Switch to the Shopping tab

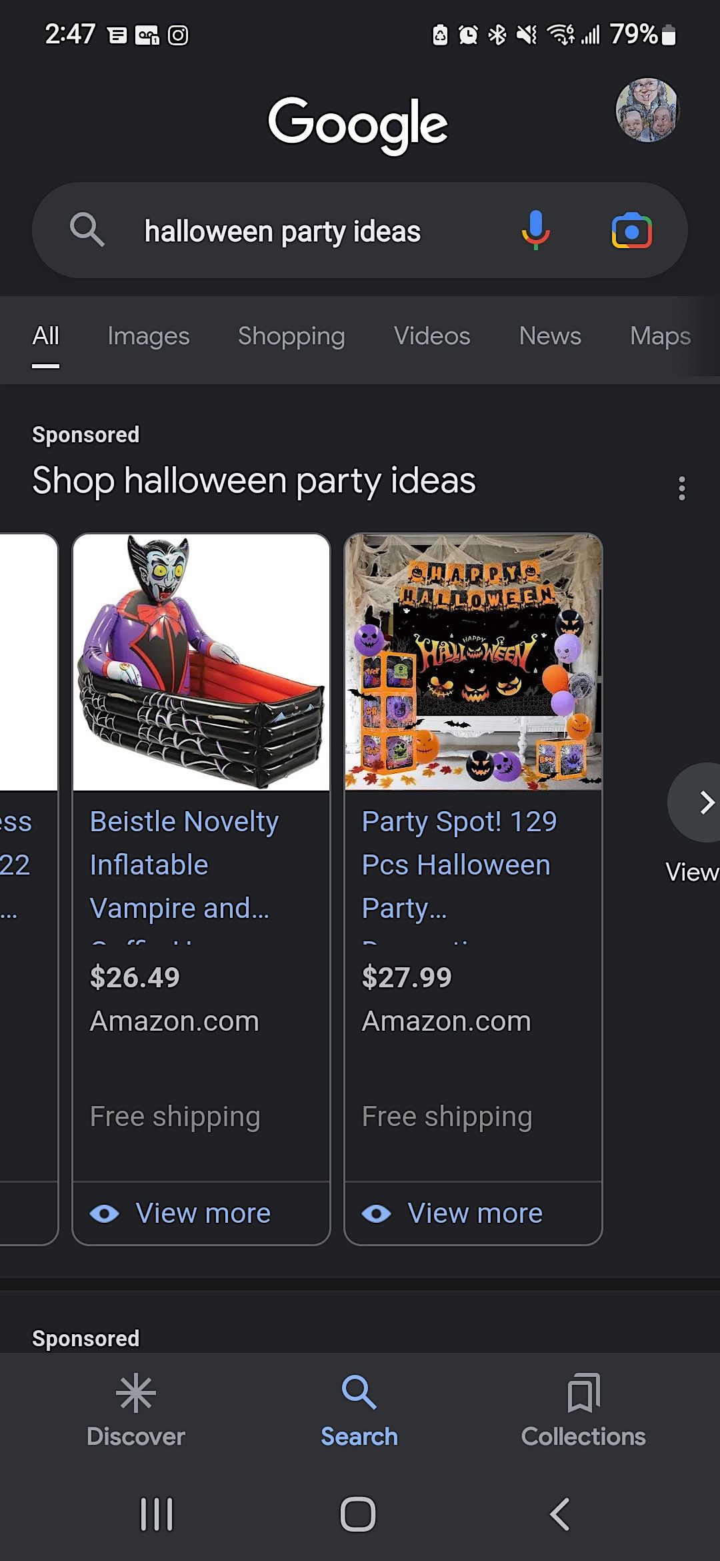click(291, 336)
